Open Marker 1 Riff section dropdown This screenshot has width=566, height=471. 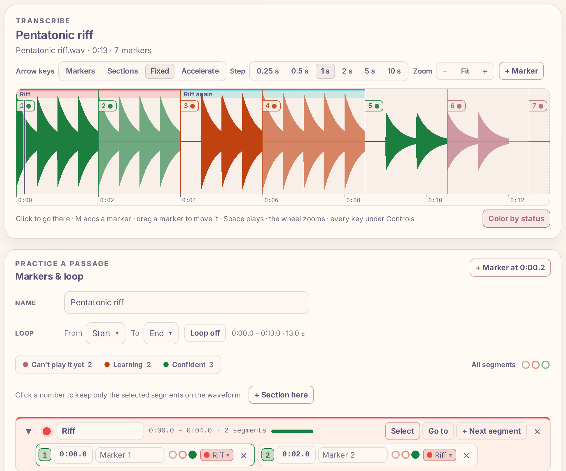pos(217,455)
